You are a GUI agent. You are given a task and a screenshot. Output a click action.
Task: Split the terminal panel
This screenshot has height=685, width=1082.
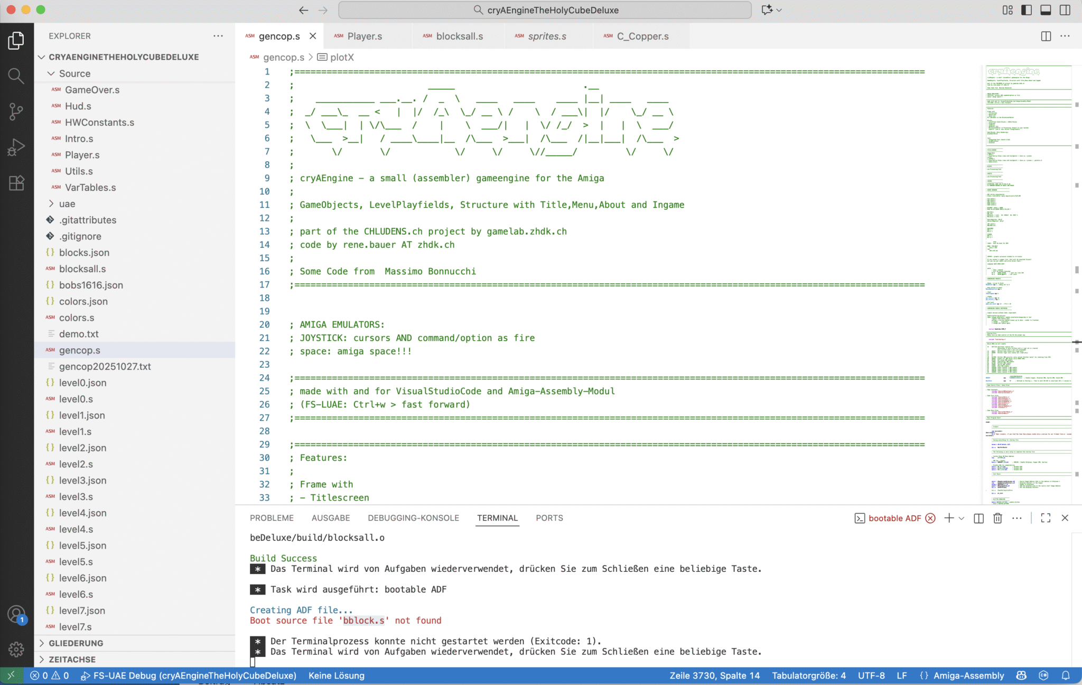(978, 518)
